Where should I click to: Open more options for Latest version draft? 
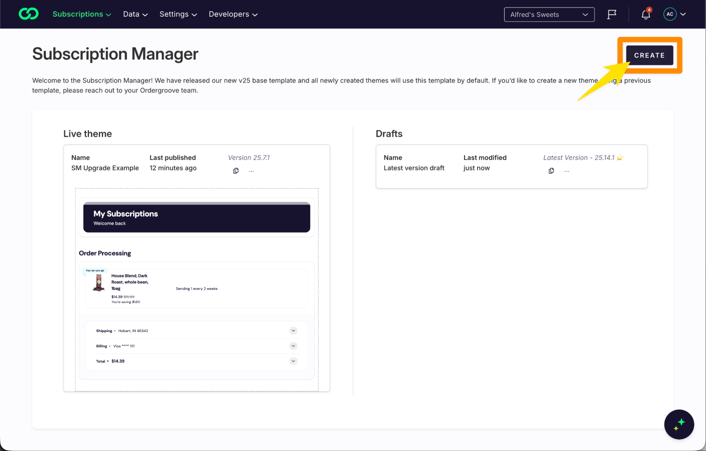point(567,171)
